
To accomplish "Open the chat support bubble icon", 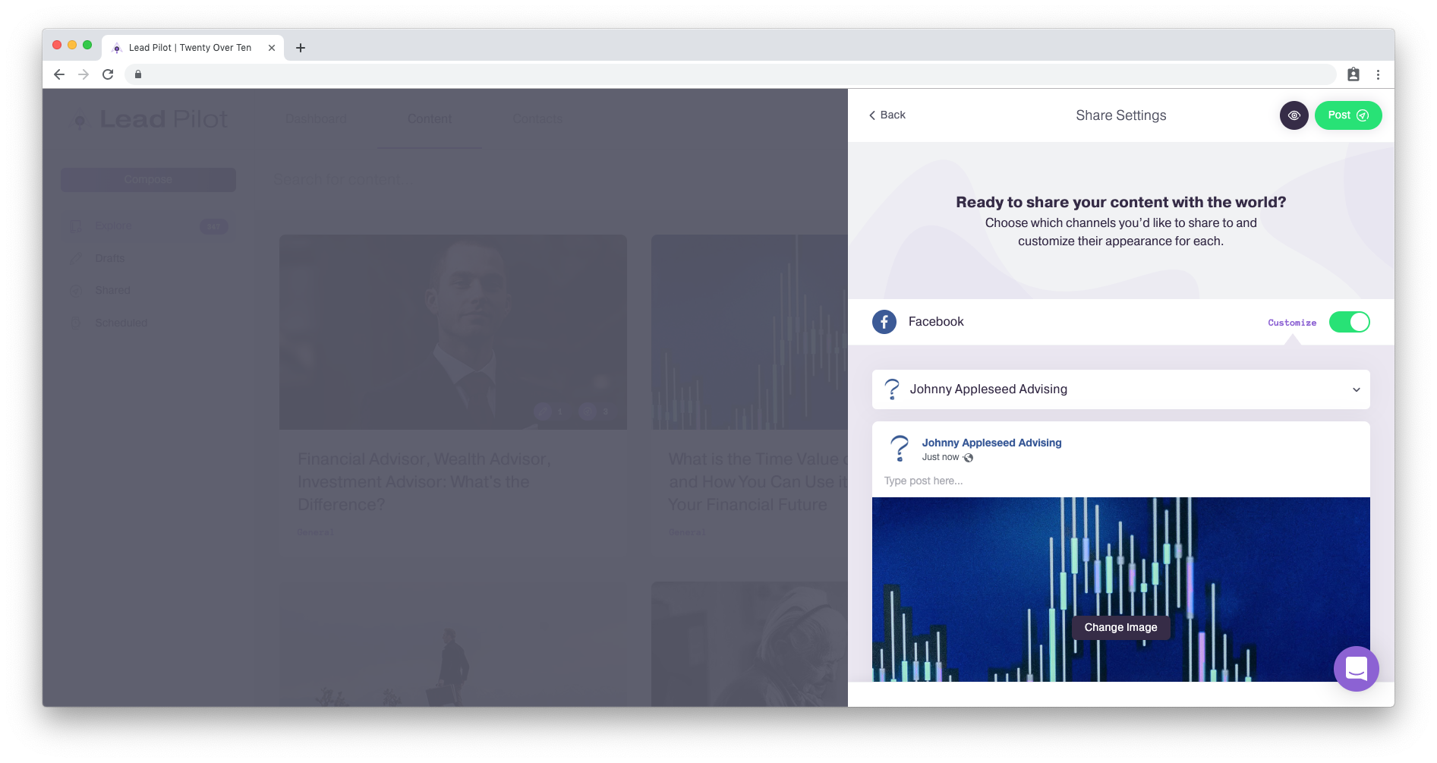I will coord(1356,669).
